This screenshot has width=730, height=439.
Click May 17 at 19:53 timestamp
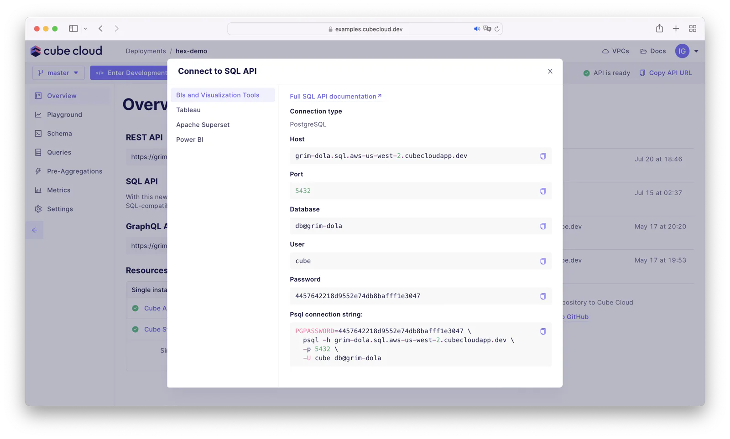click(x=660, y=260)
